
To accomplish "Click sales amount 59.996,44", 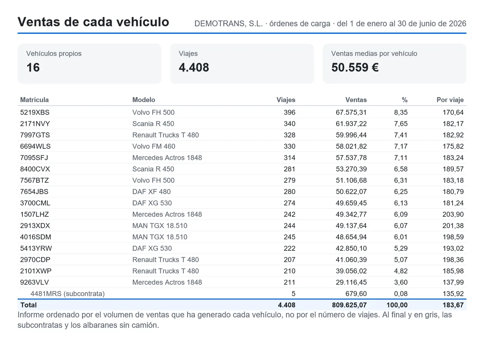I will (x=351, y=135).
